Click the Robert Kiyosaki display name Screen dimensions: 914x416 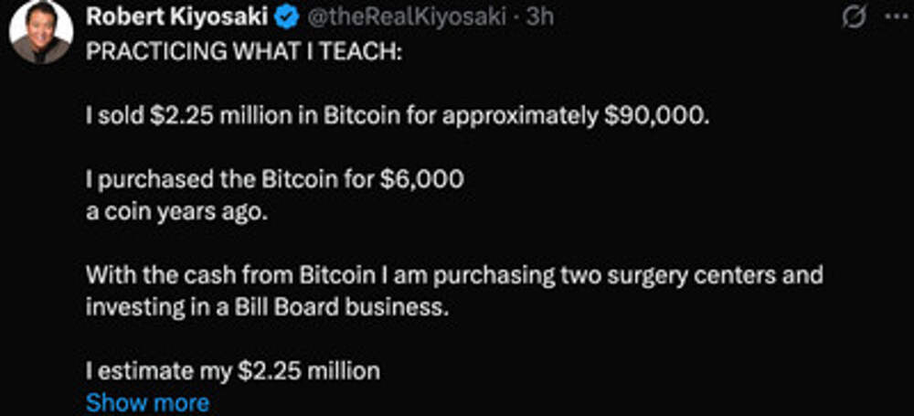(180, 18)
